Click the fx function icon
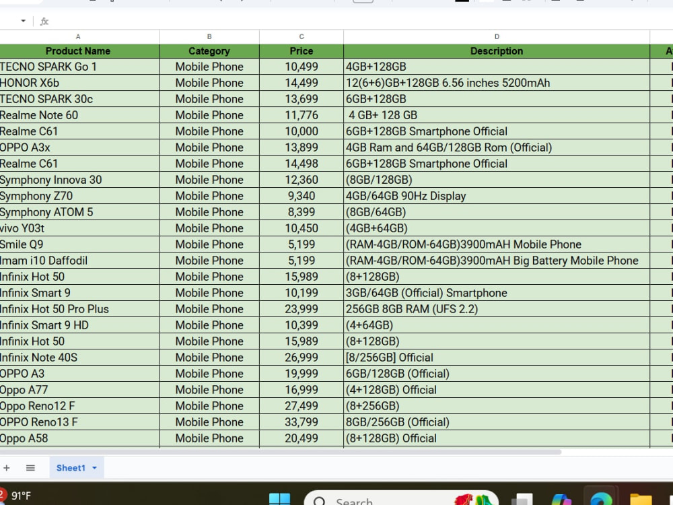This screenshot has height=505, width=673. pyautogui.click(x=44, y=21)
